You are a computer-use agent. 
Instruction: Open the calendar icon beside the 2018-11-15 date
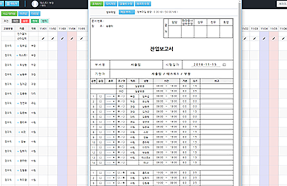click(x=224, y=65)
